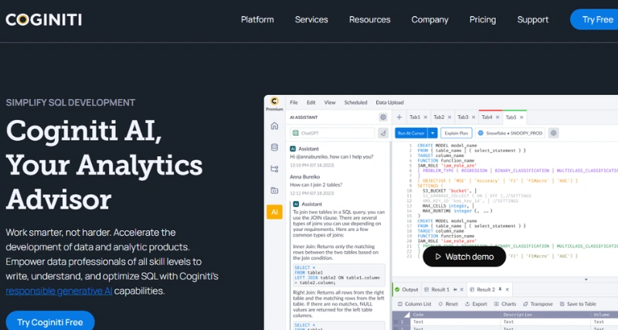Image resolution: width=618 pixels, height=330 pixels.
Task: Expand the Run At Cursor dropdown arrow
Action: (x=433, y=133)
